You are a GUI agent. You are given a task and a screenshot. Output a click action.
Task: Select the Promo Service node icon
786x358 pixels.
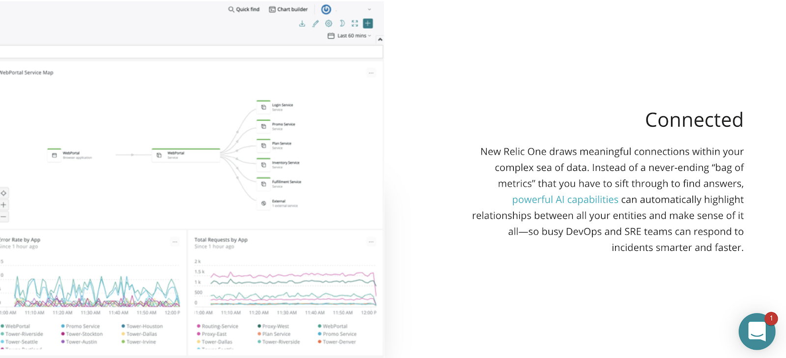pos(264,126)
